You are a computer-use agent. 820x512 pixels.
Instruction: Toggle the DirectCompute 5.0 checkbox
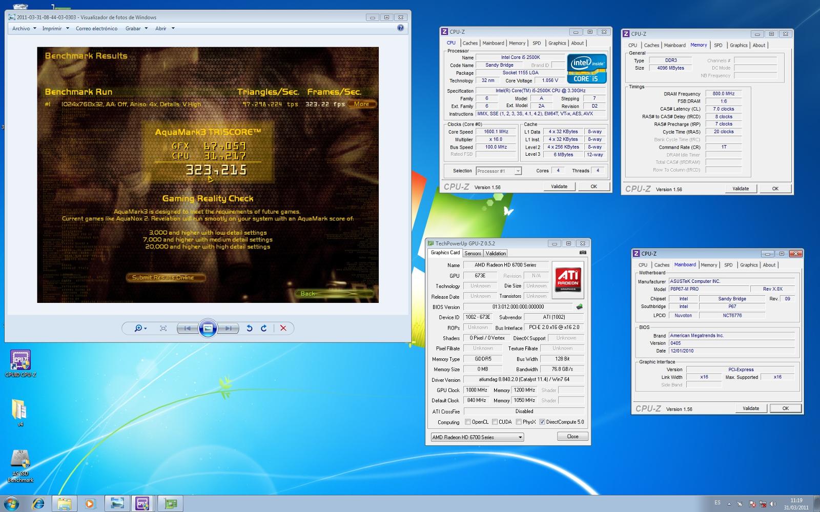tap(542, 422)
